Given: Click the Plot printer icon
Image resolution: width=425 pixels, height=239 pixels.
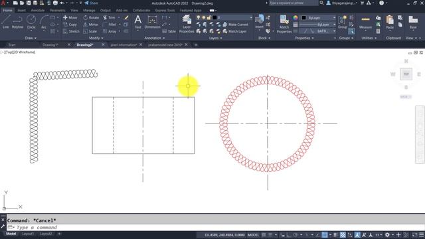Looking at the screenshot, I should (55, 3).
